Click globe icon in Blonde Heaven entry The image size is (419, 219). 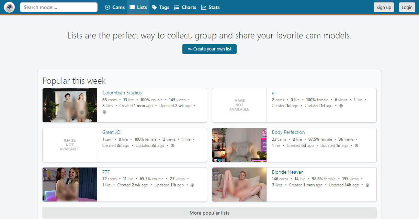point(367,185)
